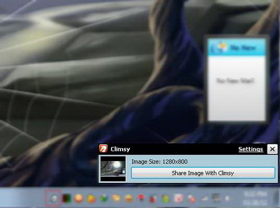The height and width of the screenshot is (208, 280).
Task: Open the network signal bars tray icon
Action: coord(204,198)
